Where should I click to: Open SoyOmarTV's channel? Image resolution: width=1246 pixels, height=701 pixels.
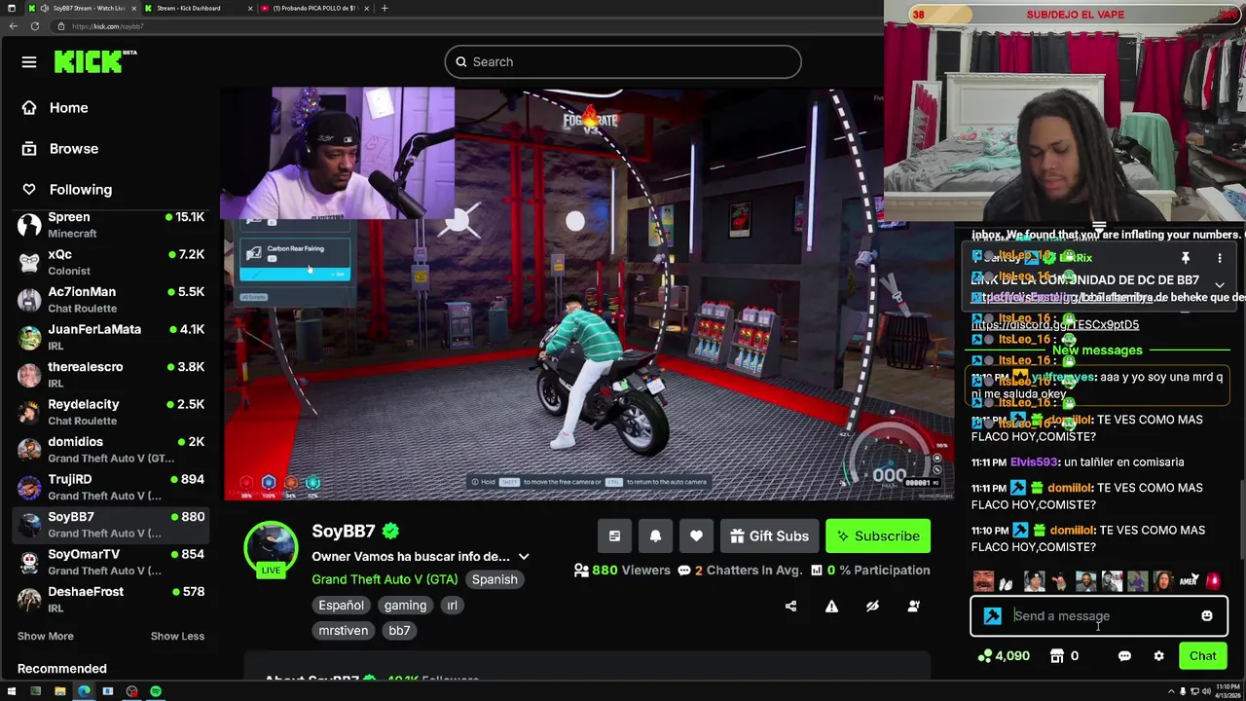pos(112,562)
